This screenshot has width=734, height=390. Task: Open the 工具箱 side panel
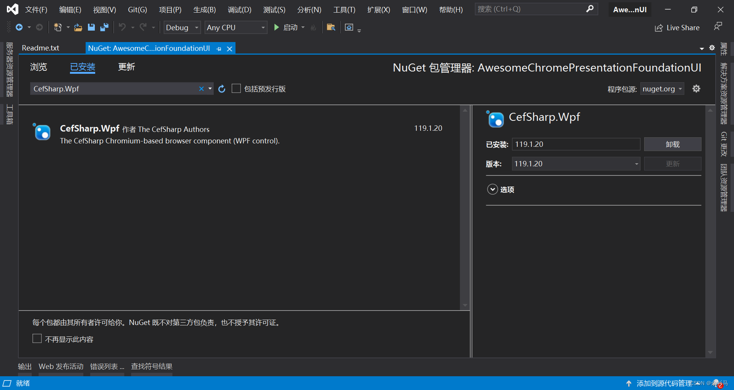click(x=10, y=114)
